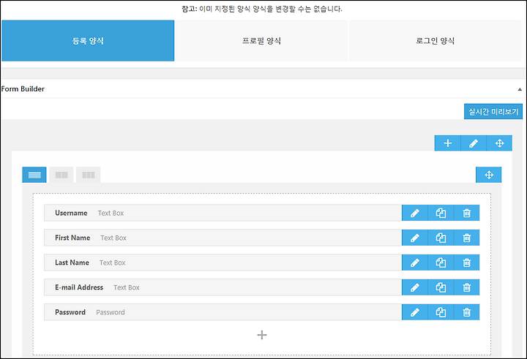The width and height of the screenshot is (527, 359).
Task: Open 실시간 미리보기 live preview
Action: 493,111
